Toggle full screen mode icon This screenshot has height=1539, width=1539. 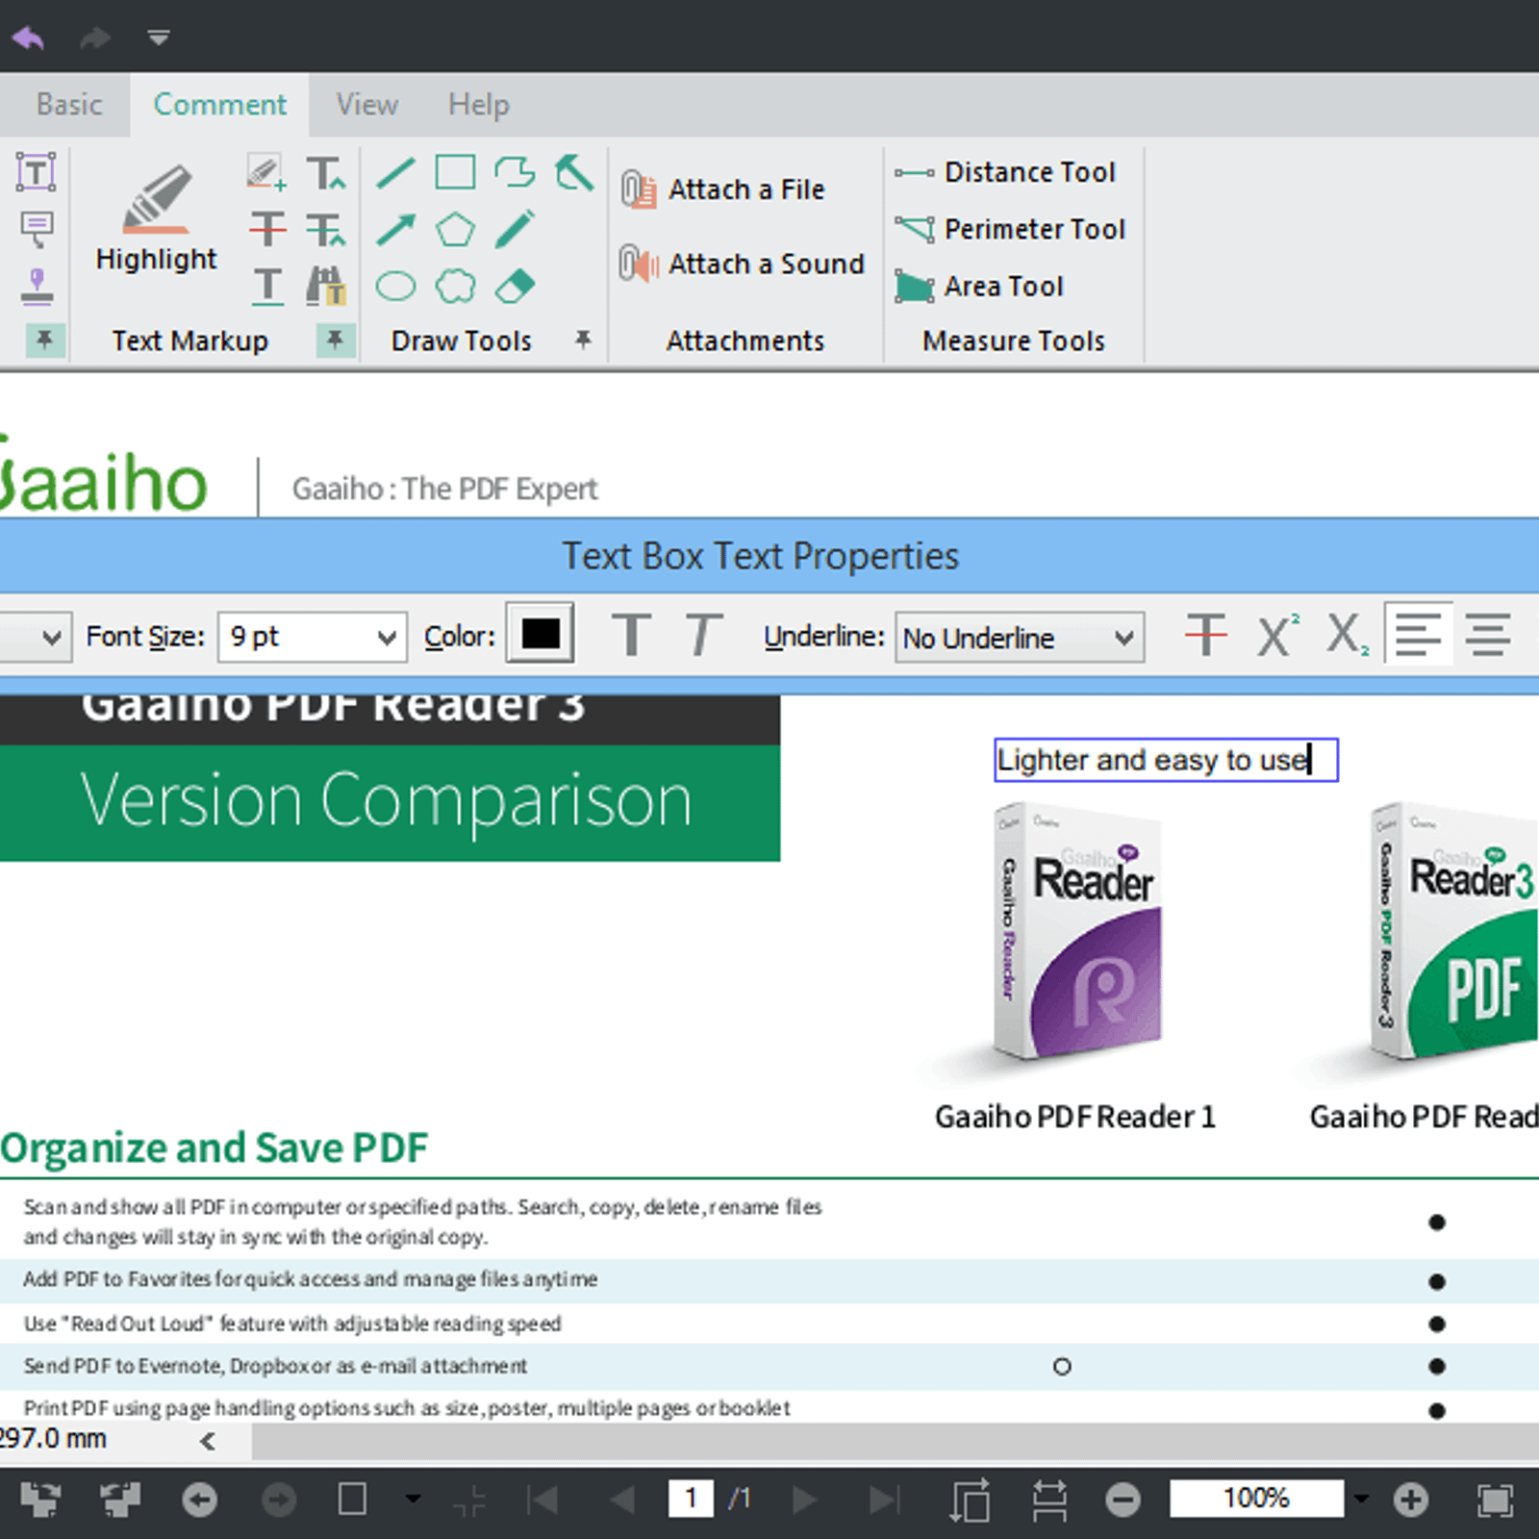point(1495,1500)
